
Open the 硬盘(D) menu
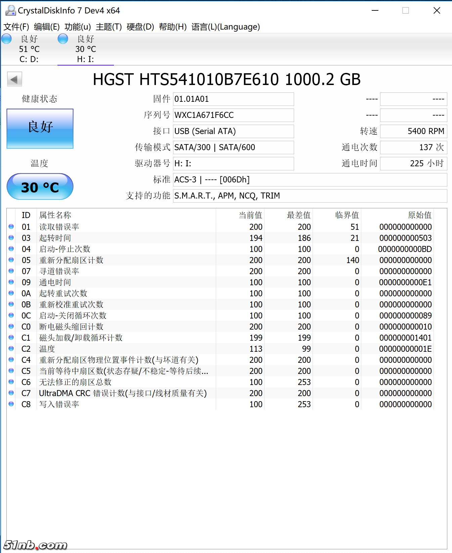click(x=140, y=27)
